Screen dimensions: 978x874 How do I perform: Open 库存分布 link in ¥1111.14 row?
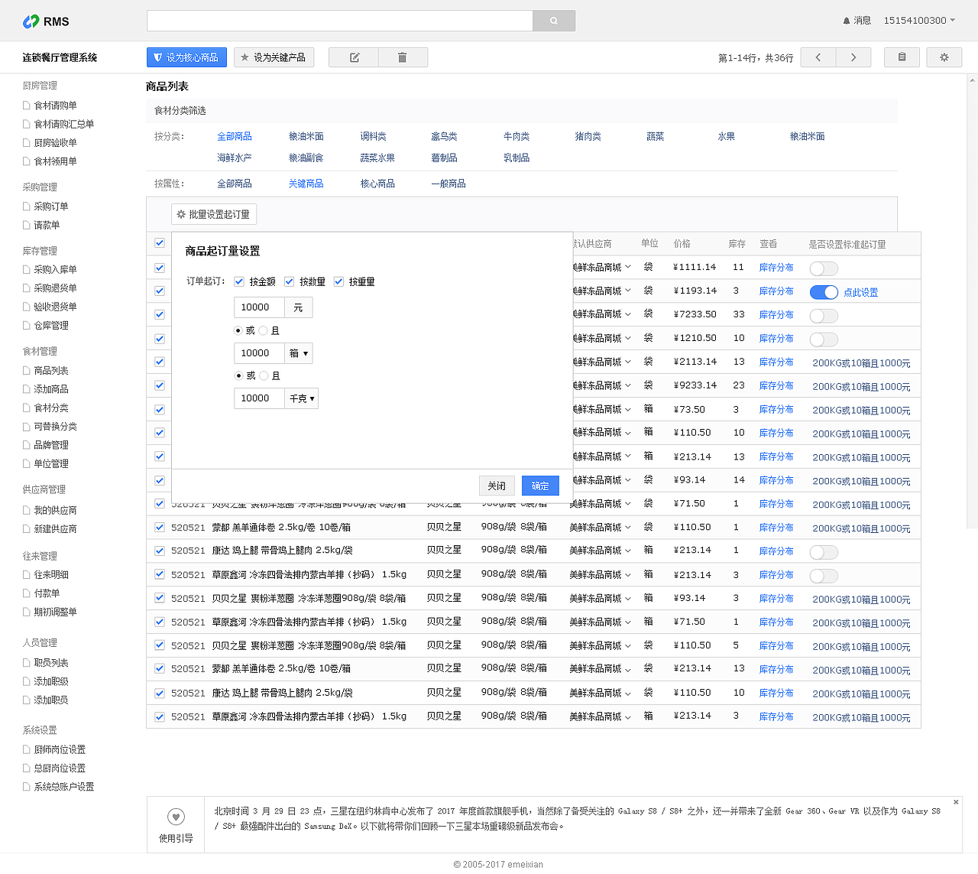coord(776,268)
